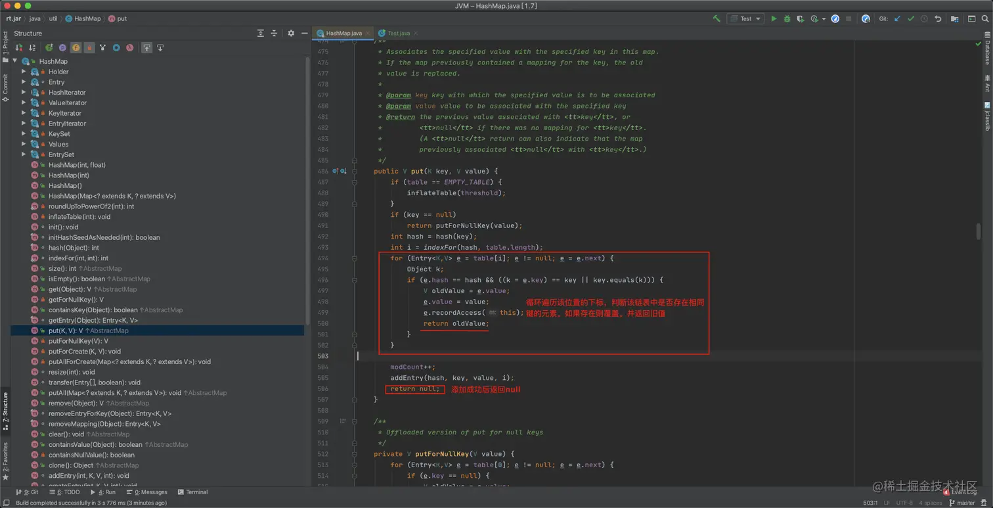
Task: Toggle Show Inherited members in Structure
Action: 49,48
